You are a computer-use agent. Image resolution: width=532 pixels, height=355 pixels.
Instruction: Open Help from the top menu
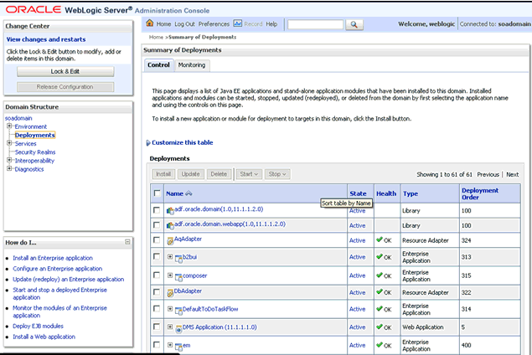pos(271,24)
